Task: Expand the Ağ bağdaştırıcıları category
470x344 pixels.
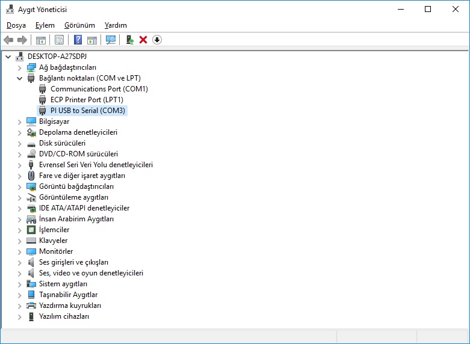Action: click(19, 68)
